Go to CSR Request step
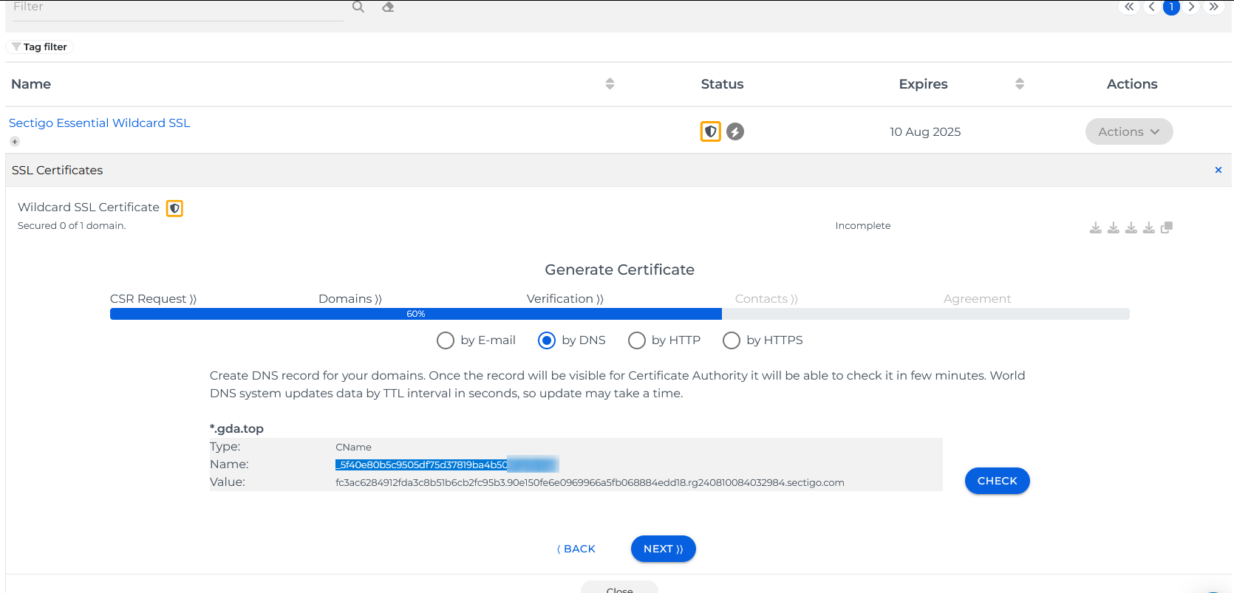 [153, 299]
